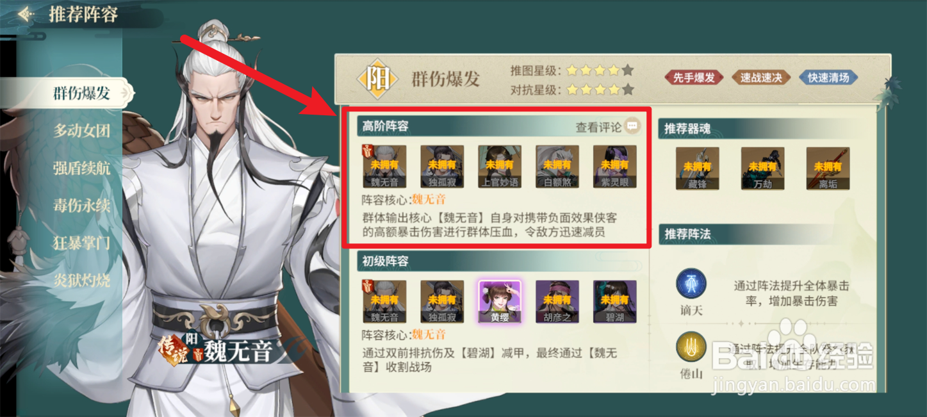This screenshot has height=417, width=927.
Task: Select the 离垢 soul weapon icon
Action: click(x=828, y=168)
